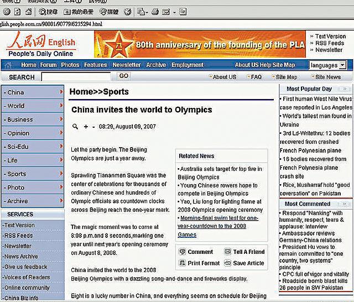Open Newsletter in the navigation bar

click(127, 65)
